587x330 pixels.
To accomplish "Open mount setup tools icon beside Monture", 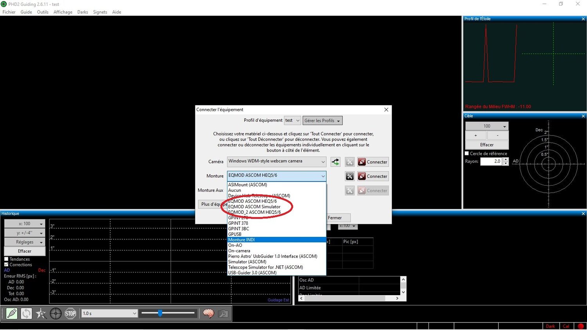I will pyautogui.click(x=350, y=176).
